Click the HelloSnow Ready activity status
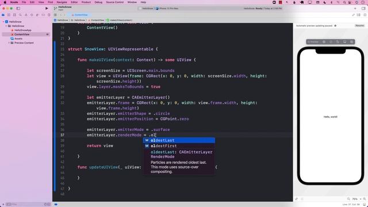 tap(263, 9)
